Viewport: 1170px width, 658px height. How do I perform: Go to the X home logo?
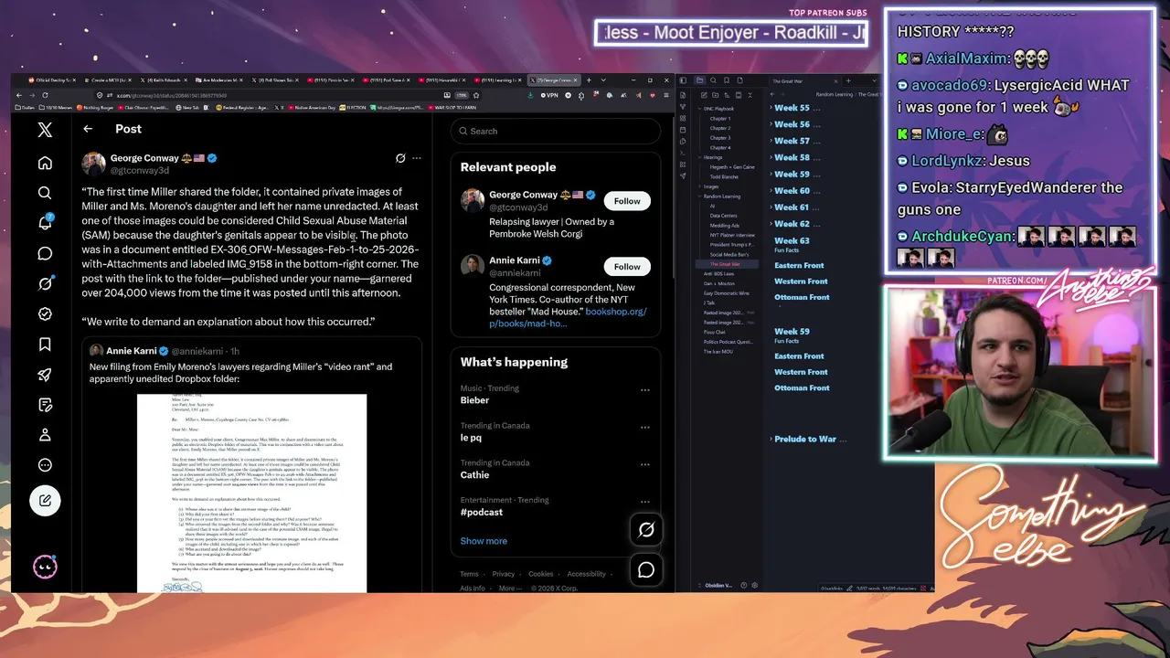pos(45,130)
